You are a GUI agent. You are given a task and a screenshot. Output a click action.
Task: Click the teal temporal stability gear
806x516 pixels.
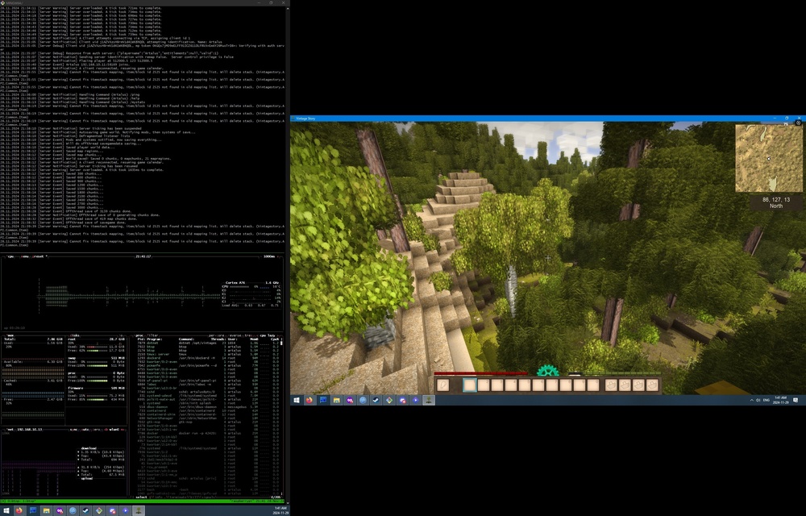pyautogui.click(x=548, y=371)
